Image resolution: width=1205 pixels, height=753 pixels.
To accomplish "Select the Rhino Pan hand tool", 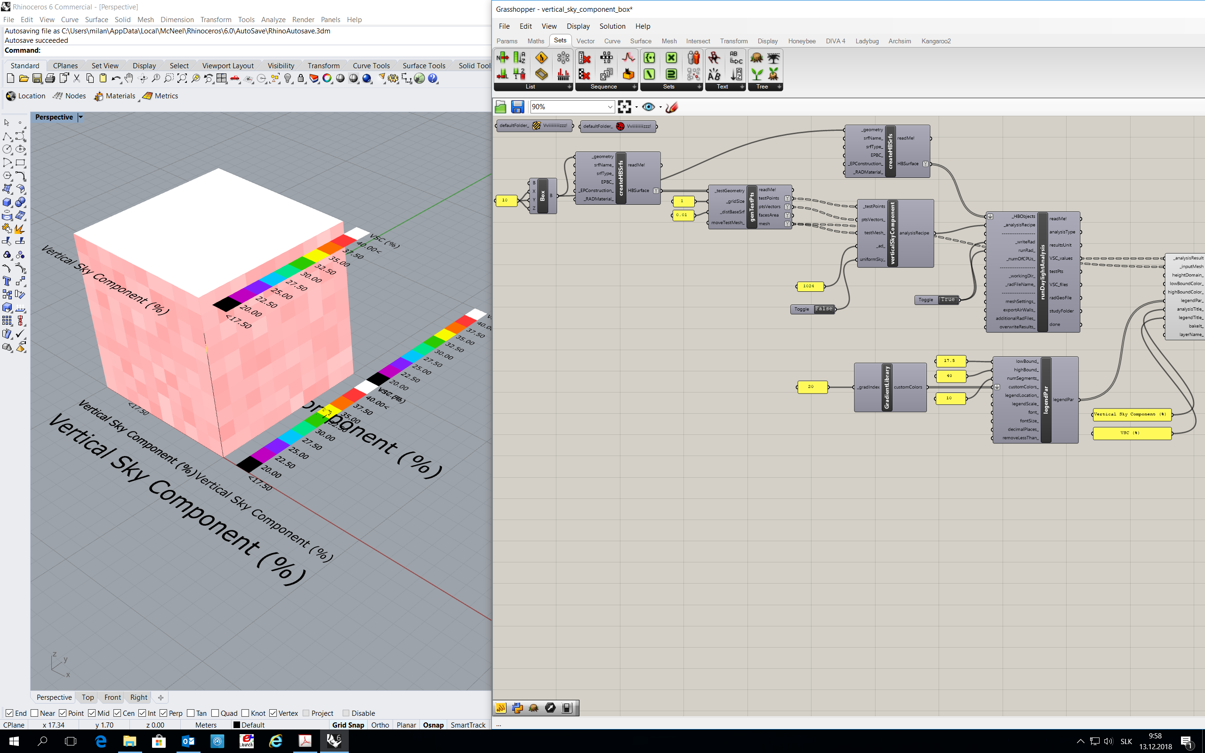I will (129, 78).
